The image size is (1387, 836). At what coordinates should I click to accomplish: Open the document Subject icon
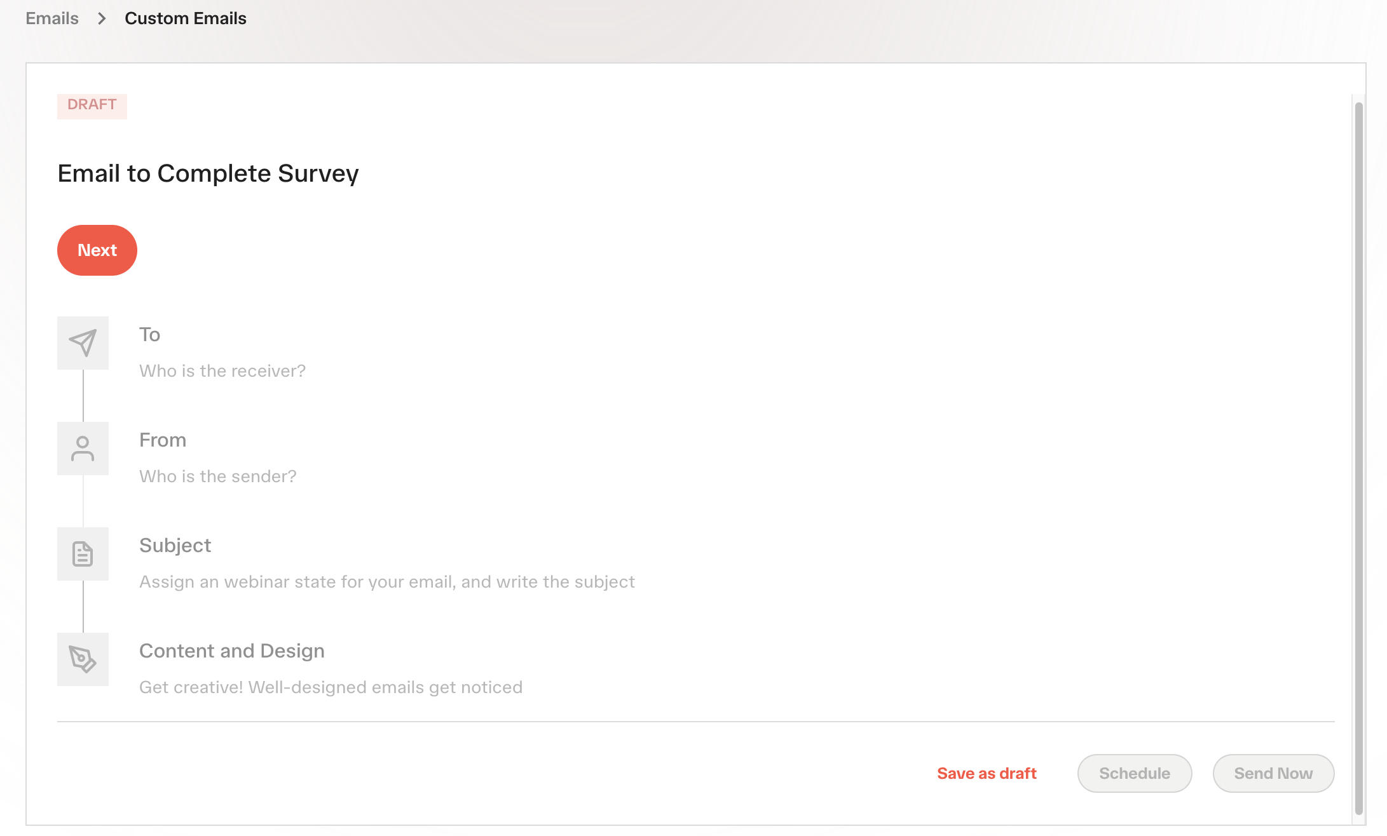coord(83,554)
